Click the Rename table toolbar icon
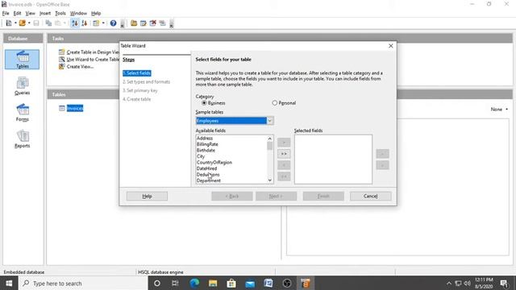Image resolution: width=516 pixels, height=290 pixels. (162, 23)
